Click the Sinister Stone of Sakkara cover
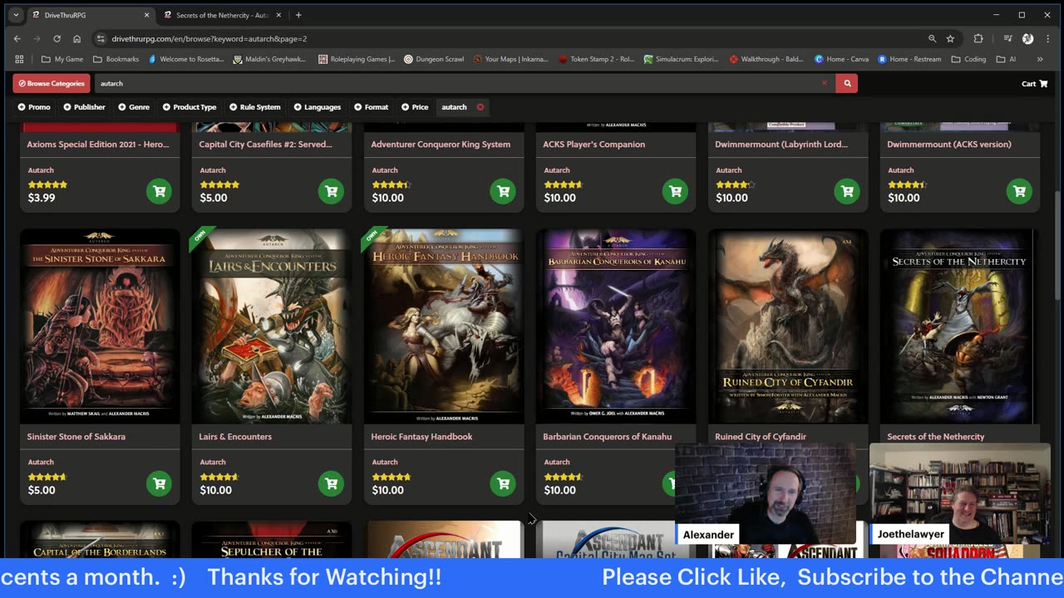This screenshot has height=598, width=1064. (x=100, y=326)
